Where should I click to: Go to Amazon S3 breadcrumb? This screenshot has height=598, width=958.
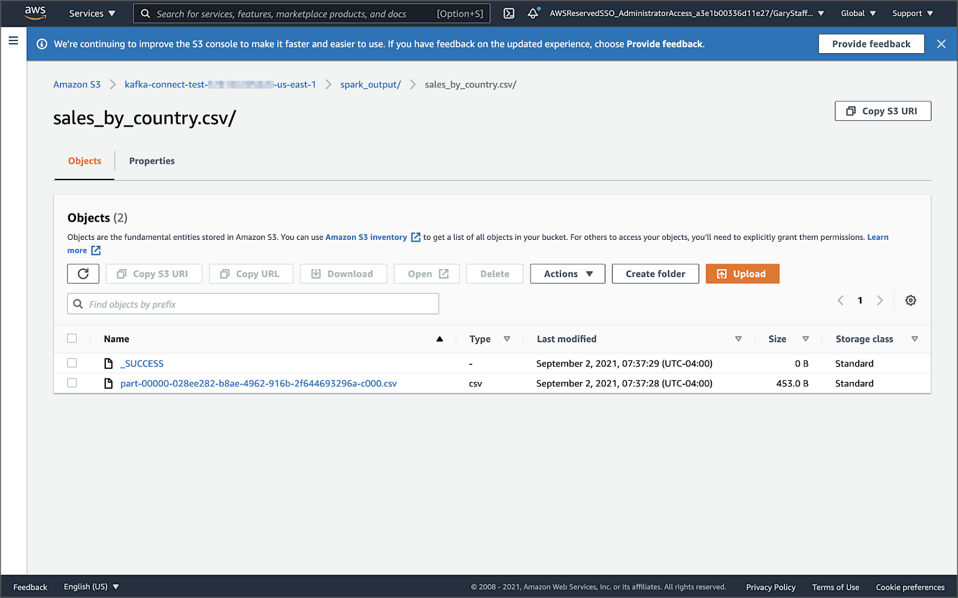tap(77, 84)
